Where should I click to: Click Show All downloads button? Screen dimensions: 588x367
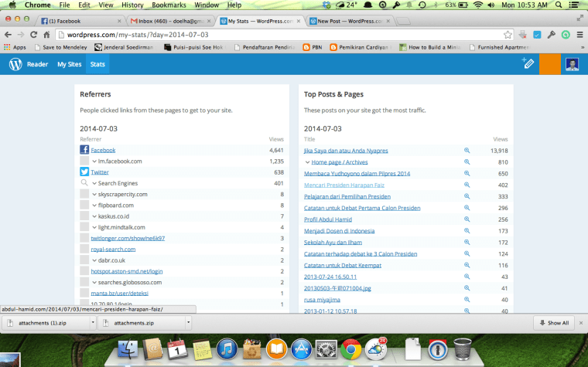click(554, 323)
